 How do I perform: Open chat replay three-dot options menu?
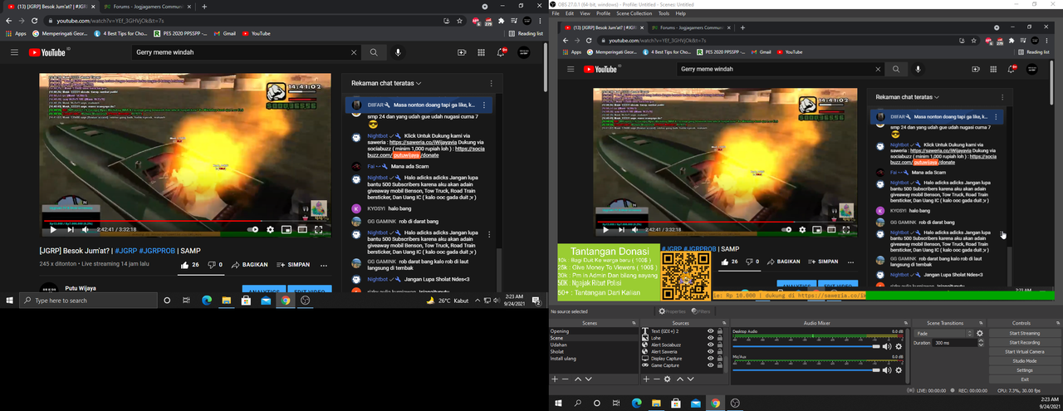point(491,84)
